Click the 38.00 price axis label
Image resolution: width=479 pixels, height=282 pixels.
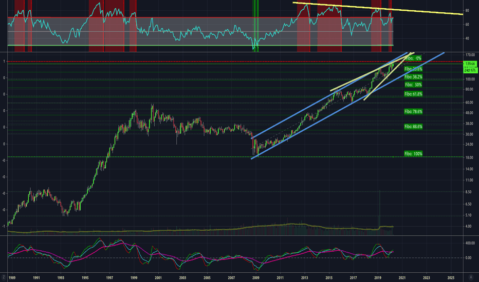click(470, 124)
